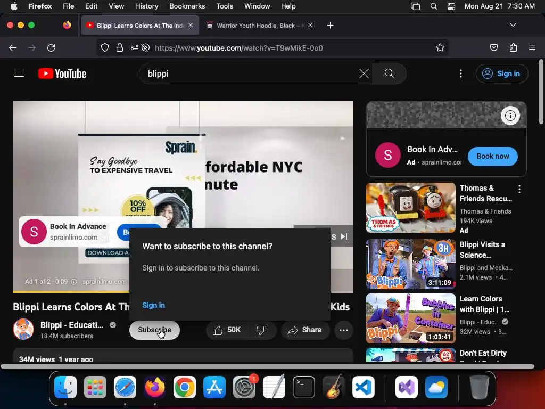
Task: Close the Warrior Youth Hoodie tab
Action: point(310,25)
